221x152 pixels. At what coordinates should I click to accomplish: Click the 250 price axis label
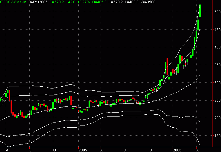click(x=217, y=100)
